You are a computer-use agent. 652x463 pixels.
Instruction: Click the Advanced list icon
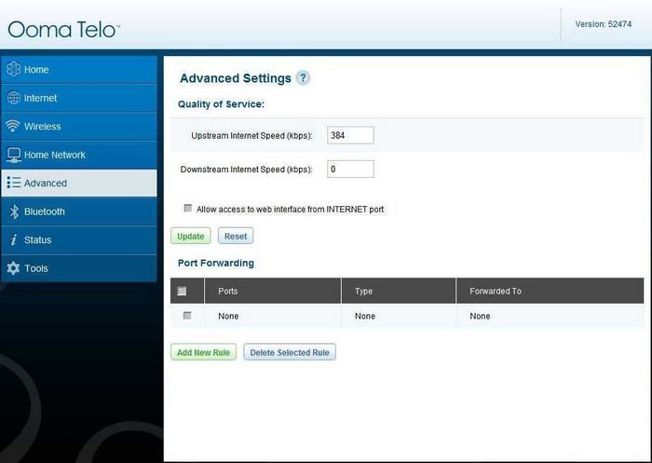14,183
